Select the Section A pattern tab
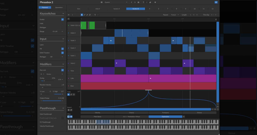 (x=116, y=9)
